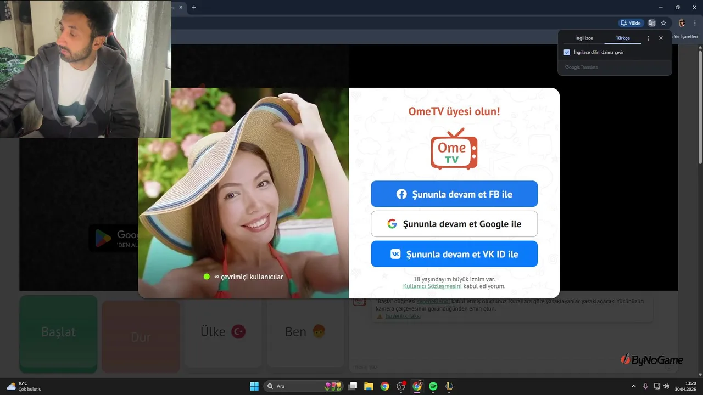The height and width of the screenshot is (395, 703).
Task: Open OBS Studio from the taskbar
Action: (401, 386)
